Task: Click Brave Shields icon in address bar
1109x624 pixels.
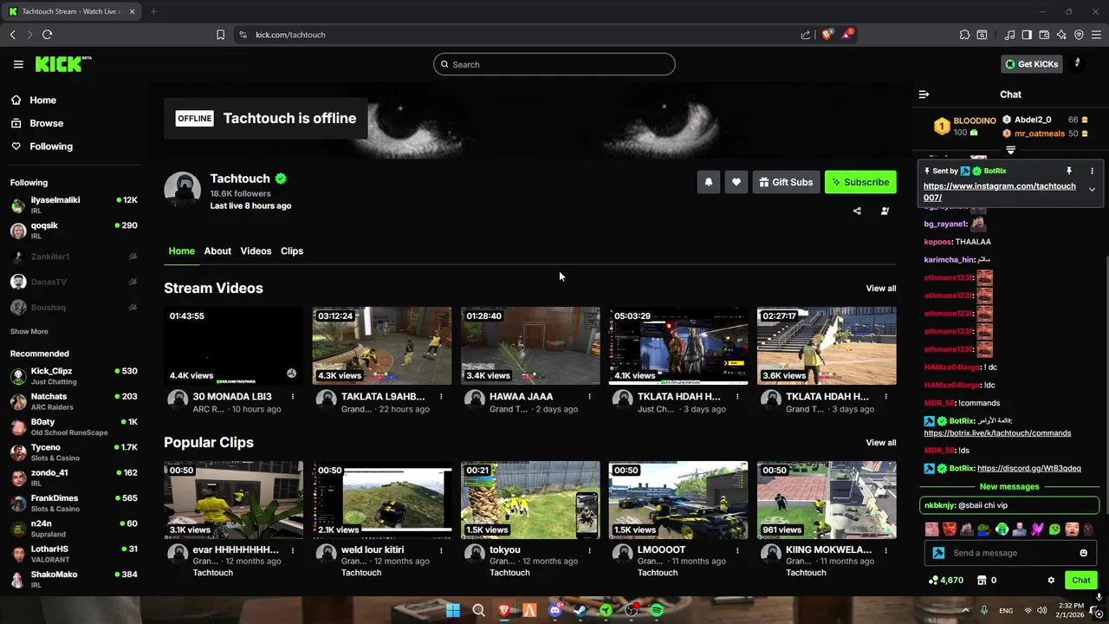Action: pyautogui.click(x=827, y=35)
